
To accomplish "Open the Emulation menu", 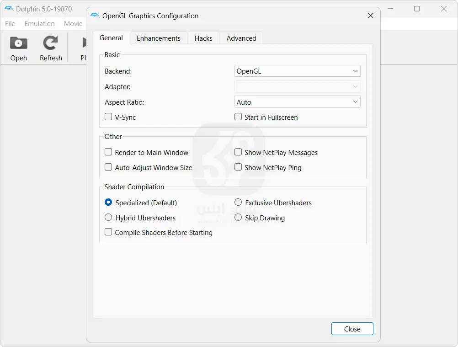I will tap(39, 24).
